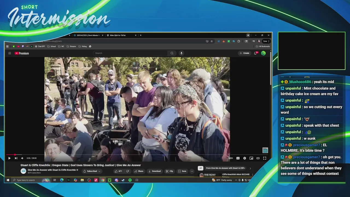The height and width of the screenshot is (197, 350).
Task: Start voice search with microphone
Action: point(181,53)
